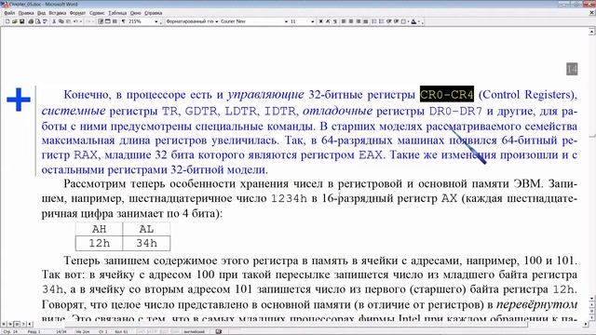The image size is (596, 335).
Task: Undo the last action
Action: (75, 21)
